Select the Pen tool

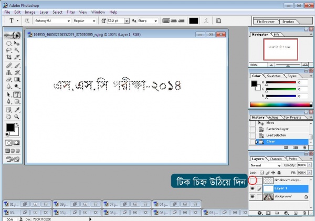click(8, 101)
